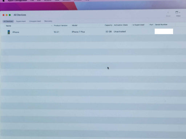Click the Is Supervised column header
The height and width of the screenshot is (139, 186).
point(138,25)
